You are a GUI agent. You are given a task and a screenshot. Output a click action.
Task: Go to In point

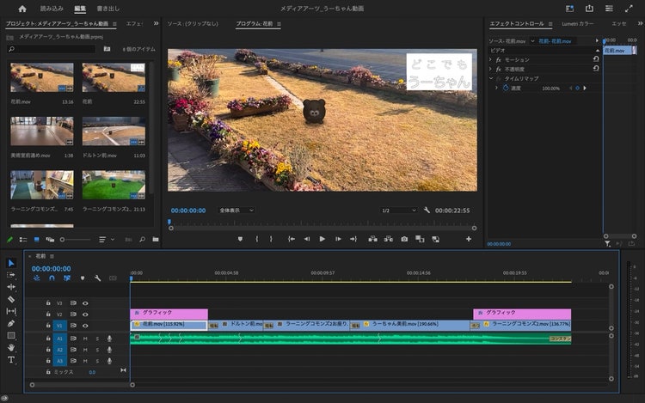pyautogui.click(x=292, y=239)
